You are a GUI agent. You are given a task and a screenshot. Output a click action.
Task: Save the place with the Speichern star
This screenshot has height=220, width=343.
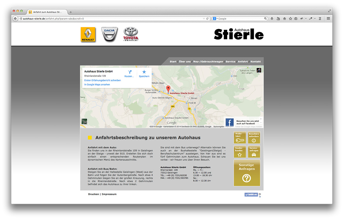[x=144, y=72]
